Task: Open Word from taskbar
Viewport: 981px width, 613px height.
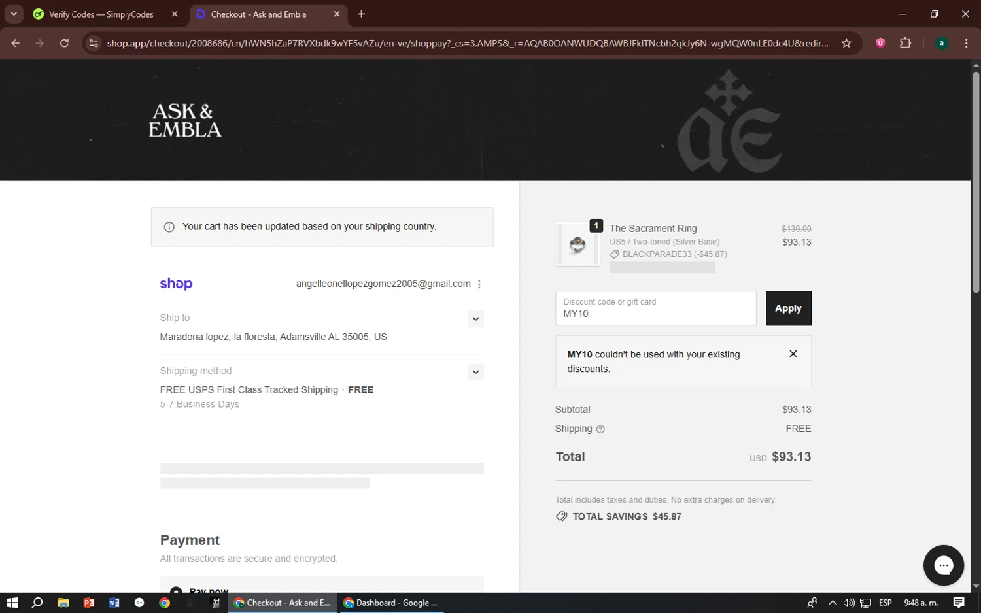Action: point(114,603)
